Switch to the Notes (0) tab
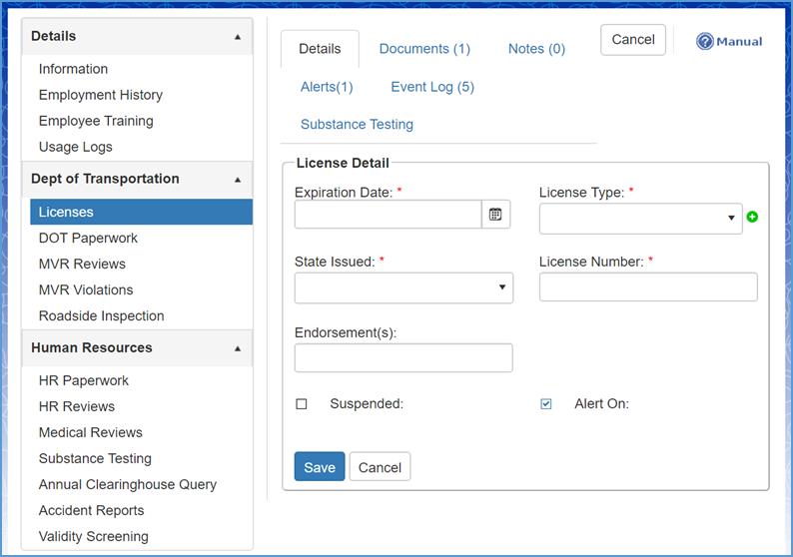The image size is (793, 557). (536, 49)
